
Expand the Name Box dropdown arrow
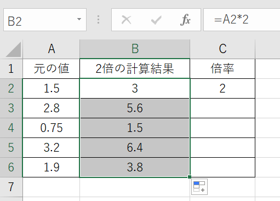tap(79, 19)
